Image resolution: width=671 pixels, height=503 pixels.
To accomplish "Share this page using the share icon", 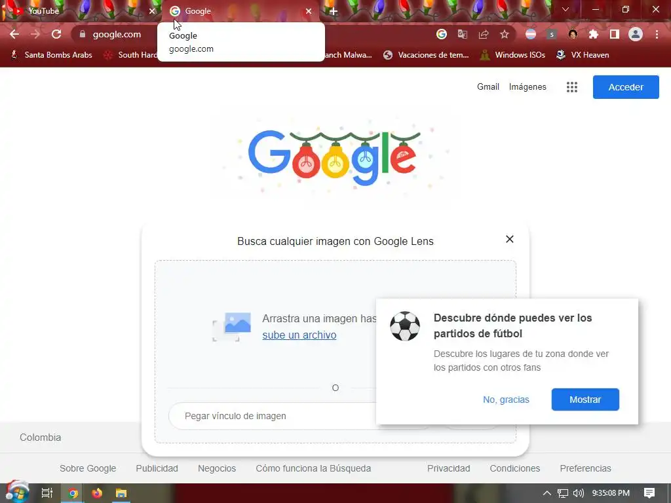I will (484, 34).
